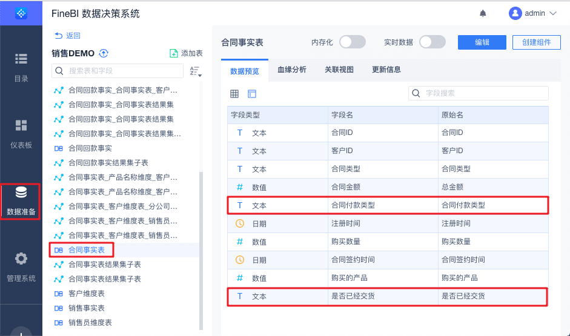Screen dimensions: 570x336
Task: Click the 返回 back link
Action: (x=67, y=36)
